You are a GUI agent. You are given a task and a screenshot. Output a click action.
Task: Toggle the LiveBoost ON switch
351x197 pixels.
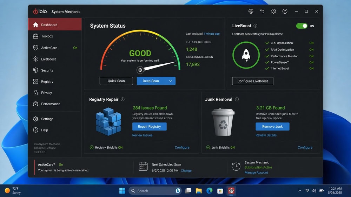302,26
